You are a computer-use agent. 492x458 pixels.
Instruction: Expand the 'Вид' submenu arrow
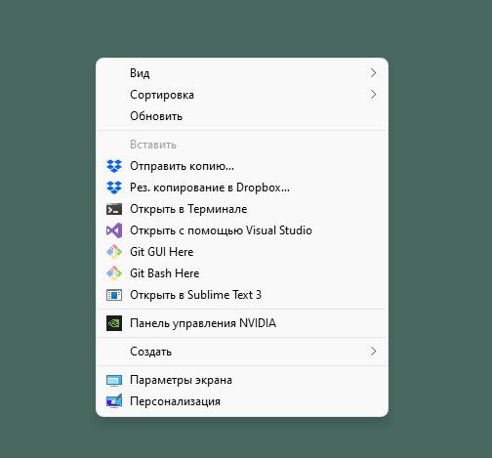pos(373,73)
